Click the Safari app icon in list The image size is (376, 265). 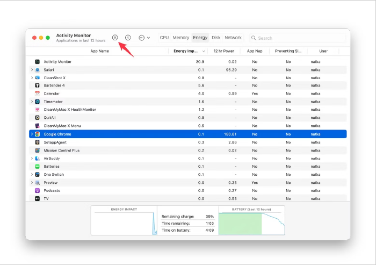point(38,70)
